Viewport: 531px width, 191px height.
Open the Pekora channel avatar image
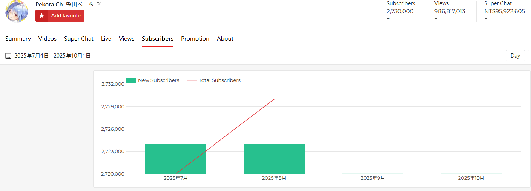click(17, 11)
